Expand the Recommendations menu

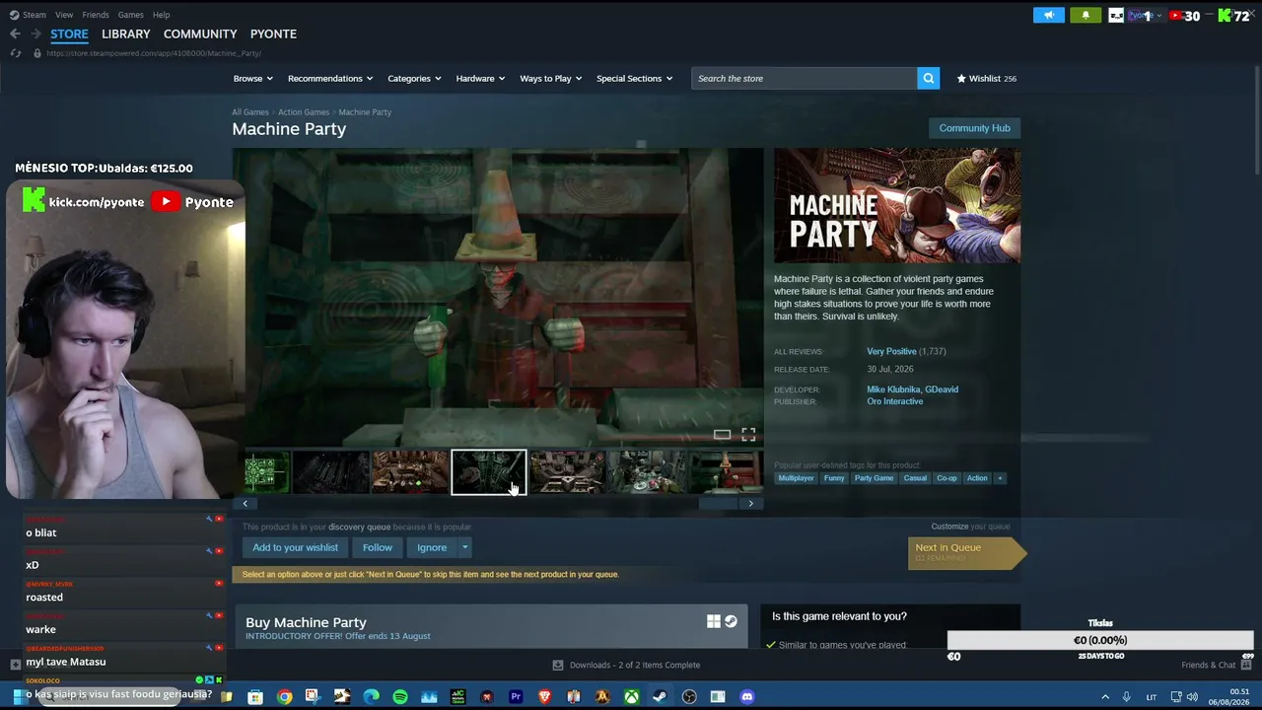[x=330, y=78]
